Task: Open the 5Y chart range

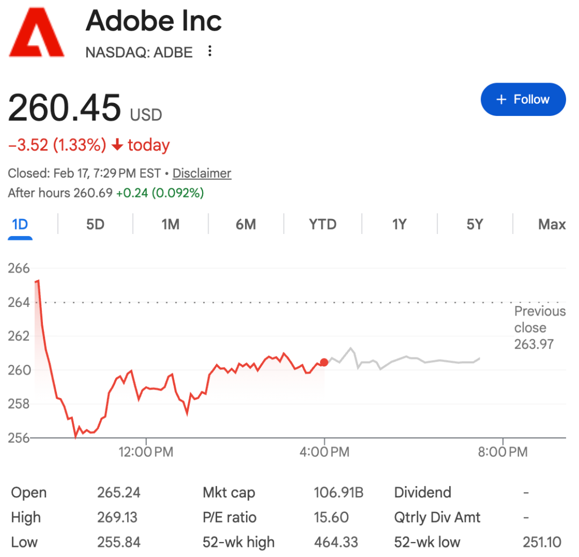Action: pyautogui.click(x=474, y=224)
